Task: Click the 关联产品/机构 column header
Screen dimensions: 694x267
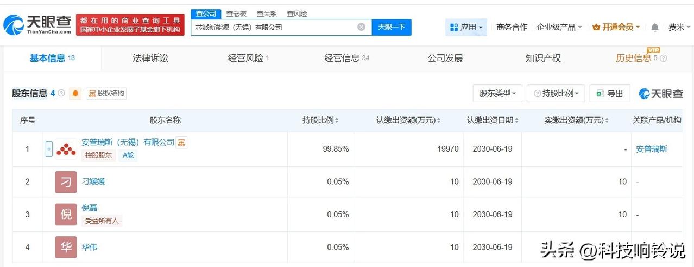Action: pyautogui.click(x=657, y=120)
